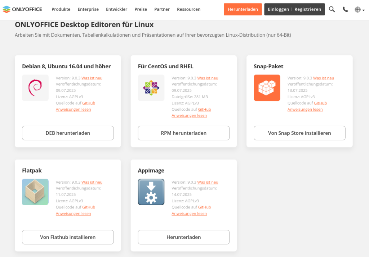Screen dimensions: 369x257
Task: Click 'Dateigröße: 281 MB' text
Action: (190, 97)
